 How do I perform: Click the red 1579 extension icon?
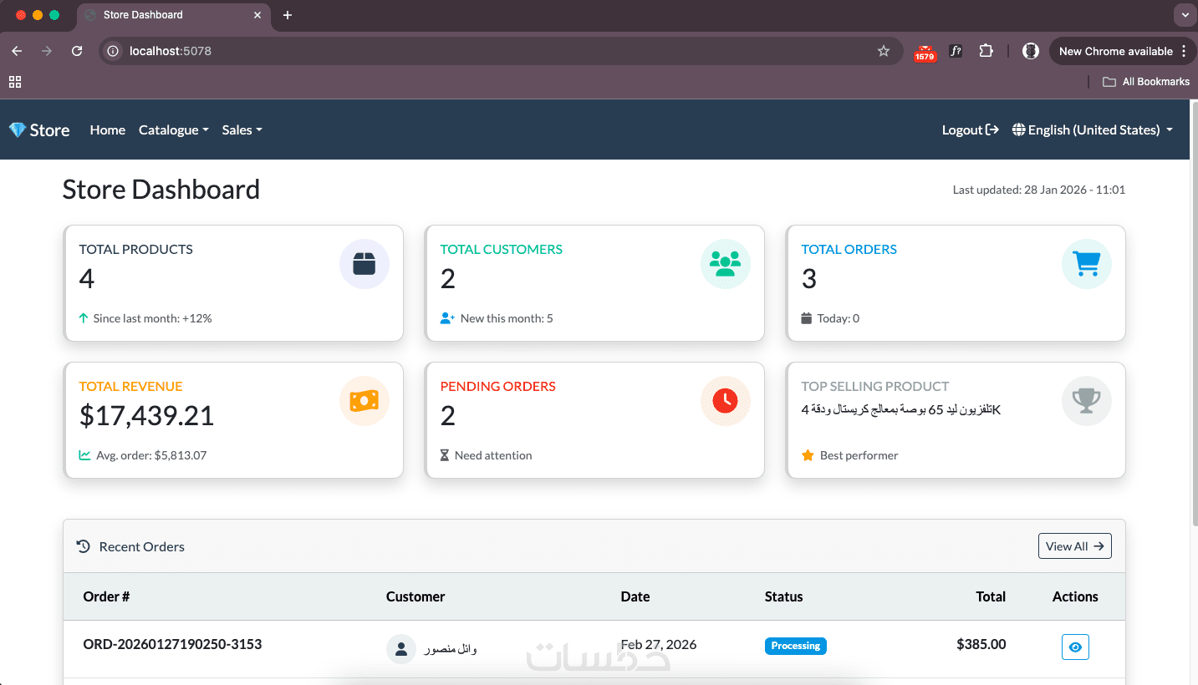tap(925, 53)
